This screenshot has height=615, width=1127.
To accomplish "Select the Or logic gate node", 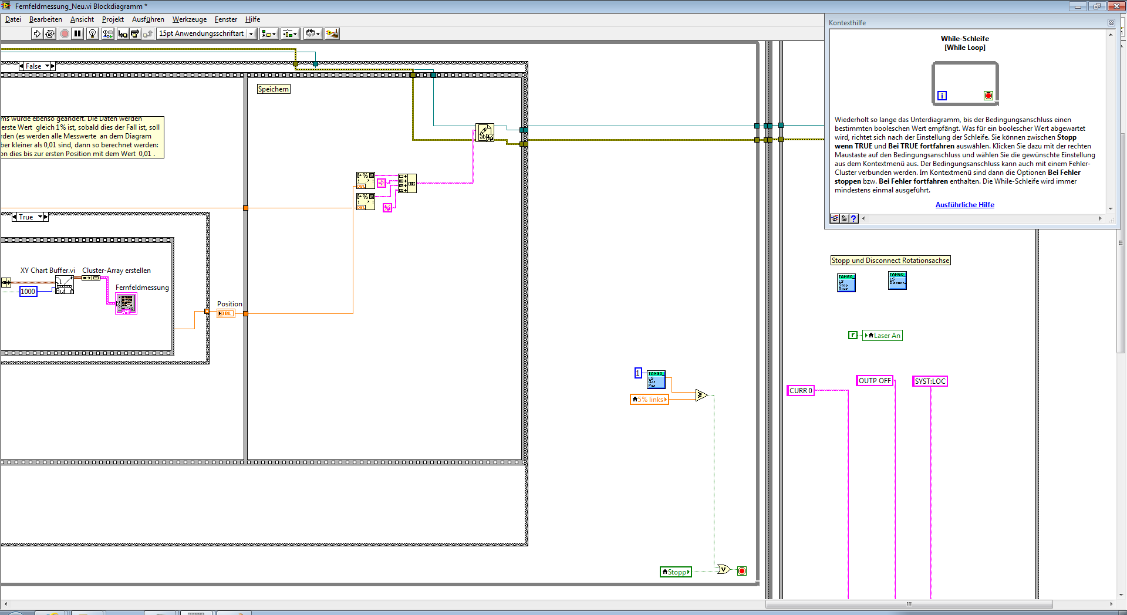I will pyautogui.click(x=724, y=569).
